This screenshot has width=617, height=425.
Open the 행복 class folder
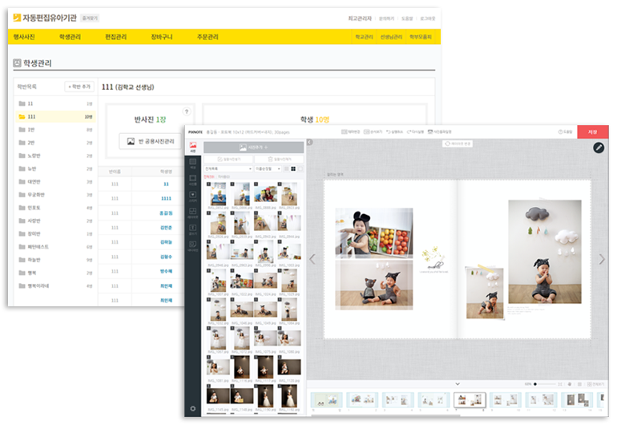click(55, 273)
